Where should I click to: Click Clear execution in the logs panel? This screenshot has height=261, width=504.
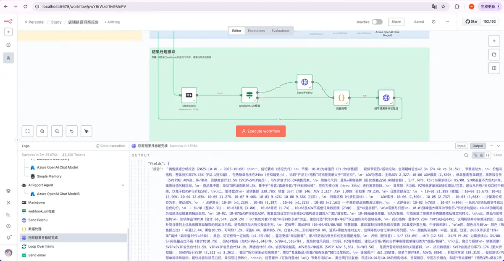tap(111, 146)
